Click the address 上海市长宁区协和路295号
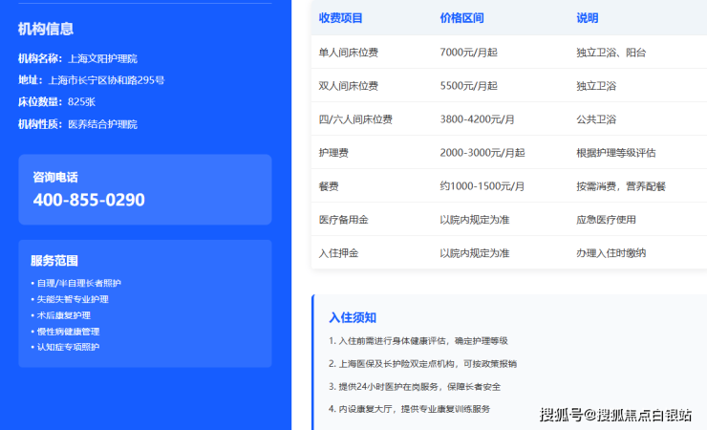Viewport: 707px width, 430px height. [106, 80]
